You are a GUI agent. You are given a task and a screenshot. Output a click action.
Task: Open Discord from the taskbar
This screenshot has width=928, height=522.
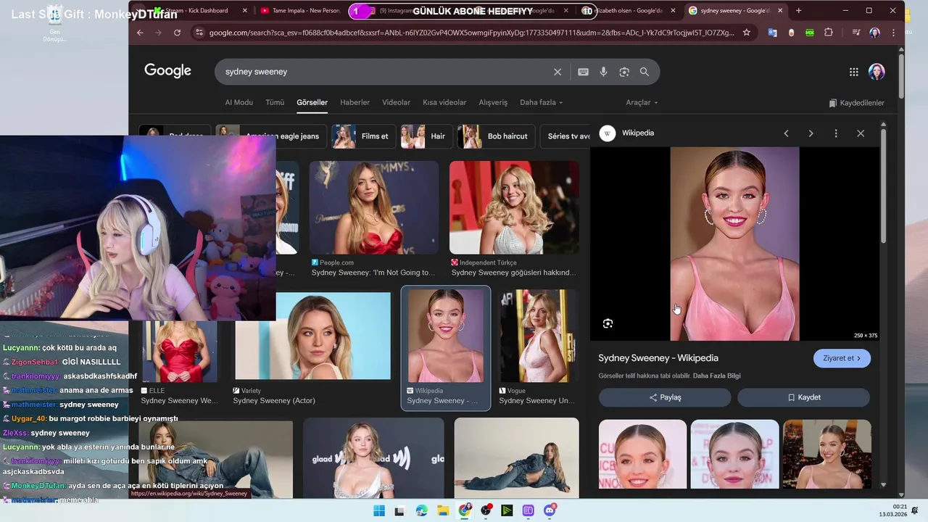point(550,511)
